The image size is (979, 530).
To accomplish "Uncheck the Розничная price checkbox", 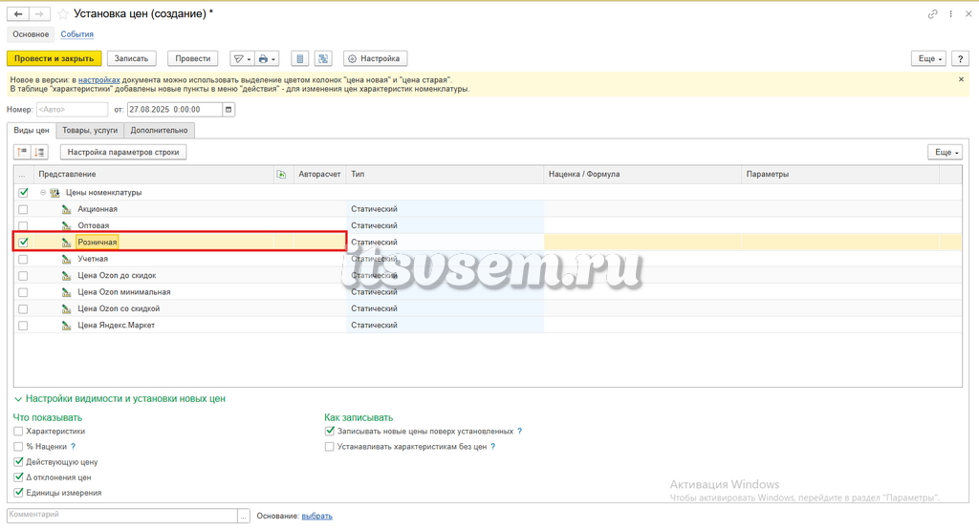I will coord(23,242).
